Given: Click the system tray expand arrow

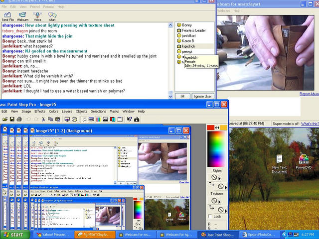Looking at the screenshot, I should point(284,235).
